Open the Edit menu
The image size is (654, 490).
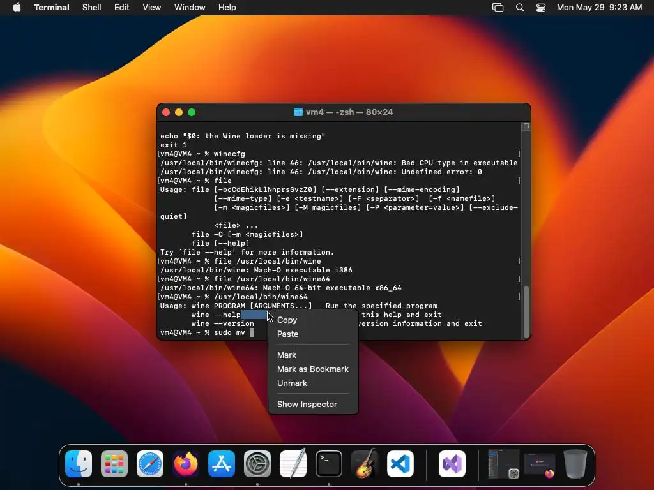[122, 8]
